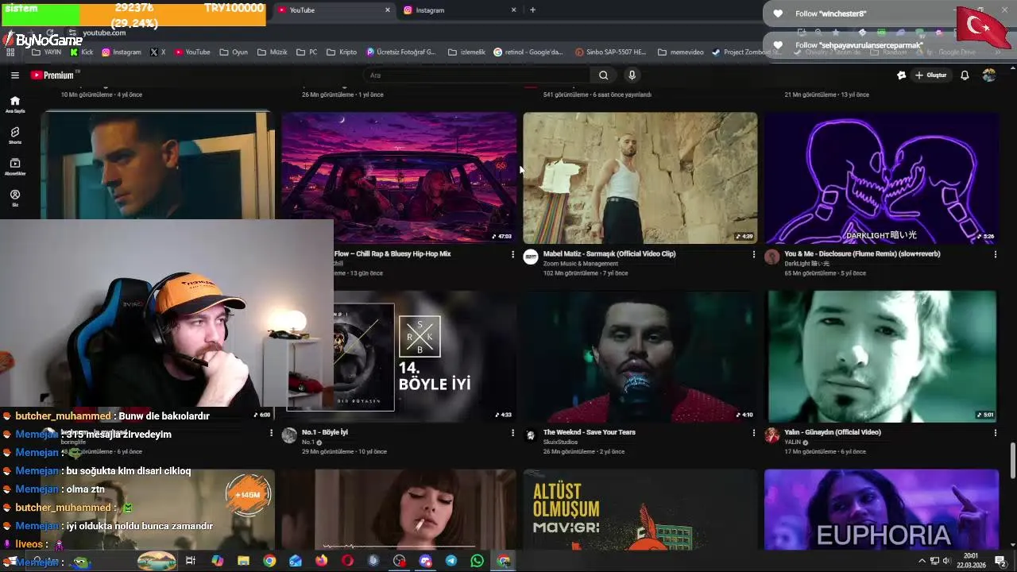This screenshot has height=572, width=1017.
Task: Open the Project Zomboid bookmark
Action: [746, 52]
